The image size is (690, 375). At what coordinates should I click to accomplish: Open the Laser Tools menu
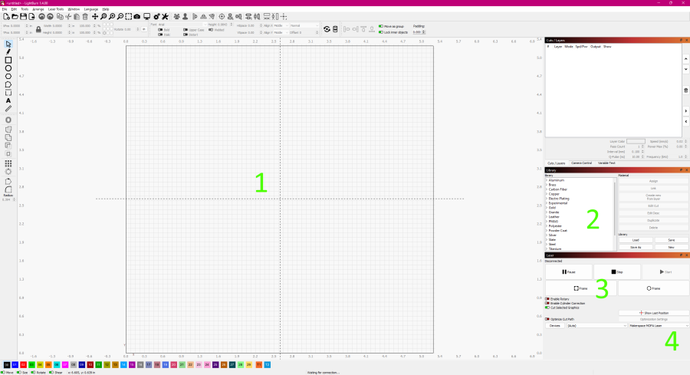click(x=56, y=9)
